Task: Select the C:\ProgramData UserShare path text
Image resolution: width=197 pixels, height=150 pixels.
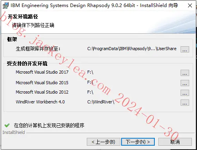Action: coord(132,49)
